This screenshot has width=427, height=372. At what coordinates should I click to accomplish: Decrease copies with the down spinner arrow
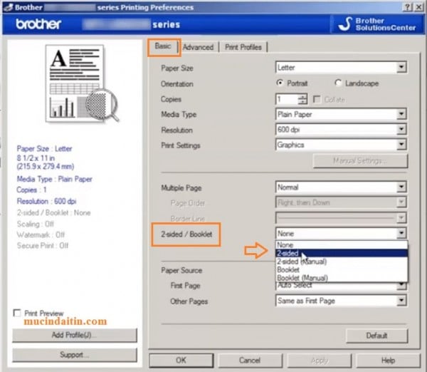tap(302, 102)
